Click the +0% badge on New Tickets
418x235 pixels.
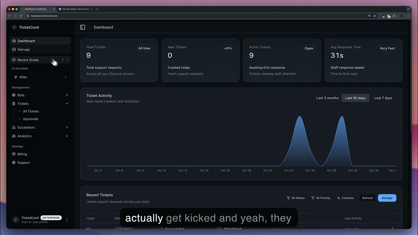[228, 48]
